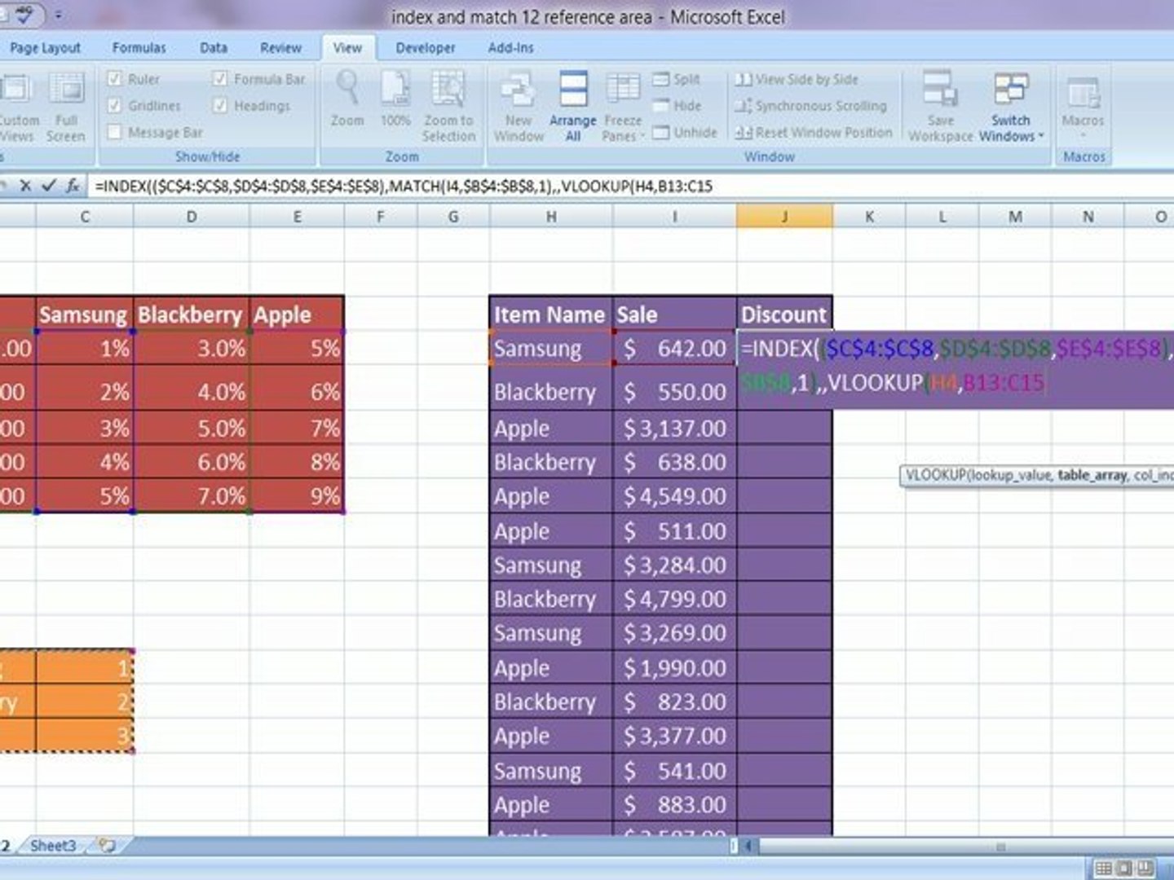
Task: Open the Review ribbon tab
Action: (281, 48)
